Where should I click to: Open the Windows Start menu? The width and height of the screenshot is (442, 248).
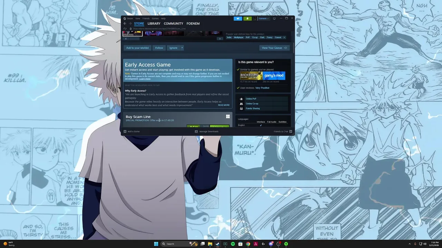point(156,244)
